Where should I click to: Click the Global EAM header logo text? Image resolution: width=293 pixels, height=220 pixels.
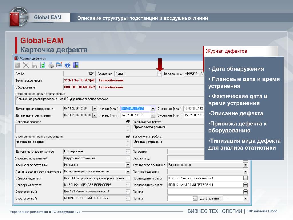[48, 17]
